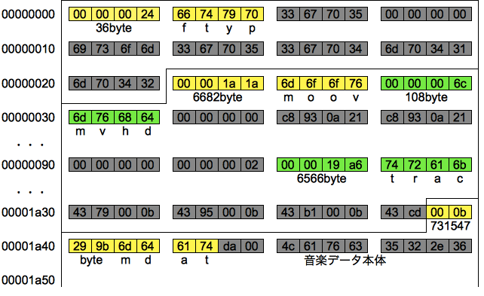Click the gray hex cell 4c
The height and width of the screenshot is (296, 484).
[x=288, y=246]
